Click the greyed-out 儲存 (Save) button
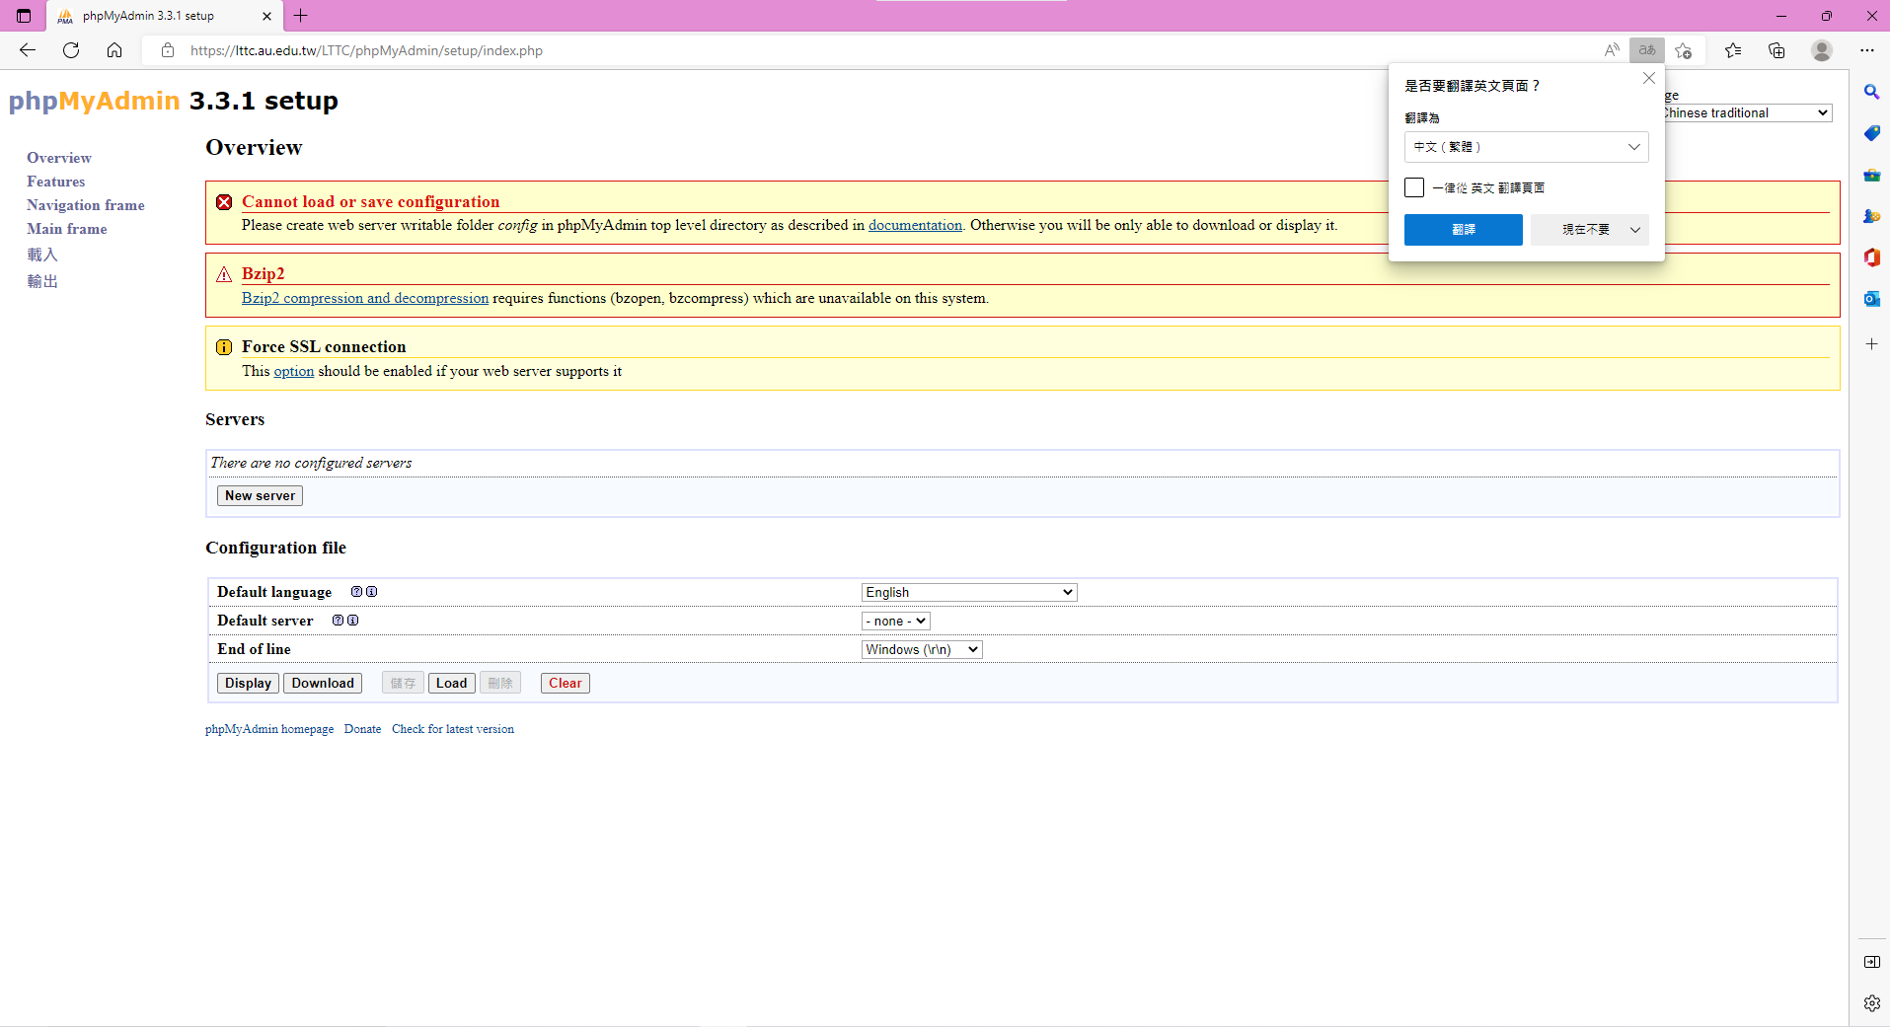Viewport: 1890px width, 1027px height. [403, 683]
